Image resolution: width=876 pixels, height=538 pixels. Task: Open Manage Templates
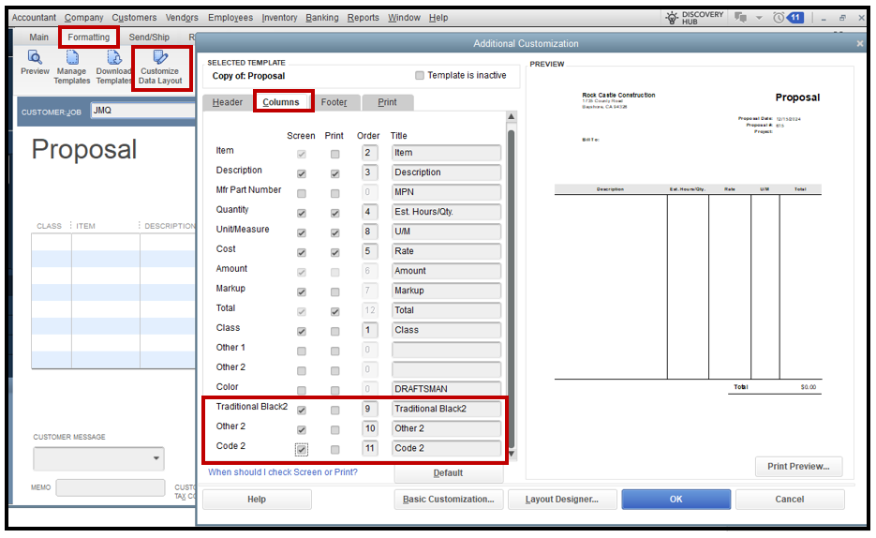pos(72,67)
